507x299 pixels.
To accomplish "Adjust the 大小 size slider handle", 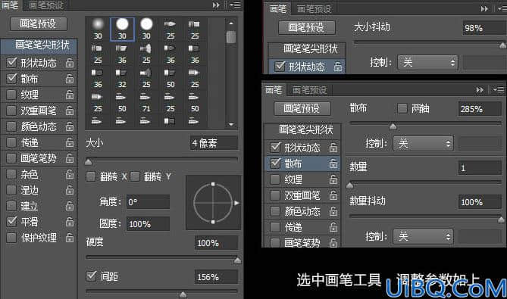I will point(88,161).
